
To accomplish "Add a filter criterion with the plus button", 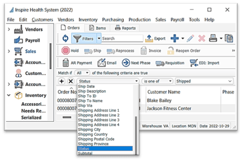I will (x=61, y=81).
